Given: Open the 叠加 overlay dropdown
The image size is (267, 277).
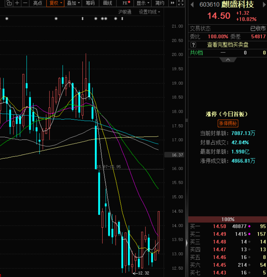Looking at the screenshot, I should [73, 3].
